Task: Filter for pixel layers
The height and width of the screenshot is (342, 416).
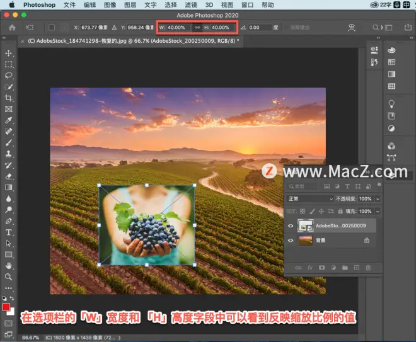Action: tap(327, 186)
